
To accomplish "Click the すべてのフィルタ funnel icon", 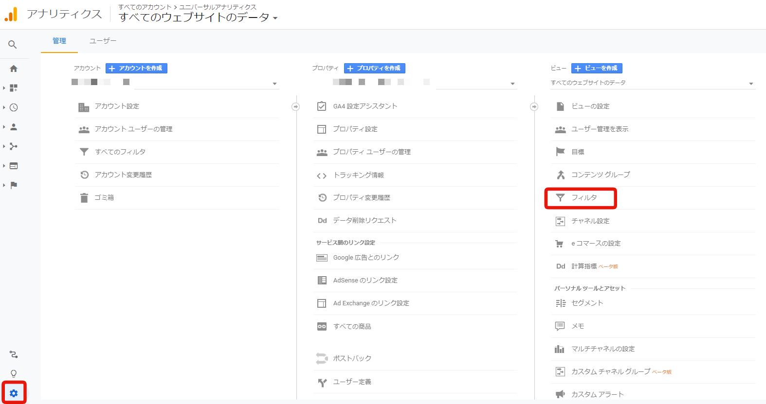I will pyautogui.click(x=84, y=152).
